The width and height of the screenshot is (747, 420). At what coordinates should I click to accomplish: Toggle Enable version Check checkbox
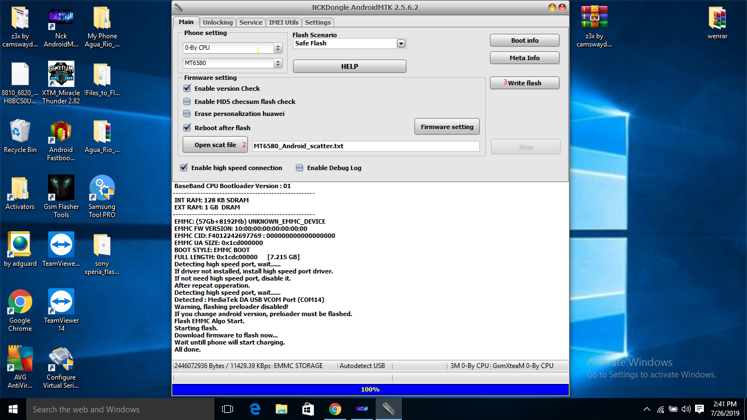[187, 89]
